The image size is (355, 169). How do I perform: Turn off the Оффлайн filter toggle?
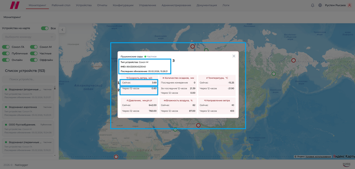[34, 60]
